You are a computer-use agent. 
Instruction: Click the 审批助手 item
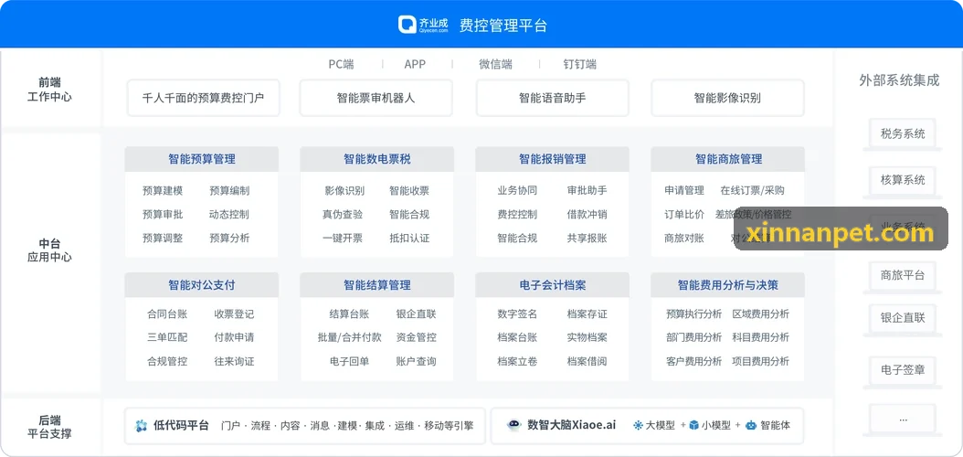(x=587, y=191)
